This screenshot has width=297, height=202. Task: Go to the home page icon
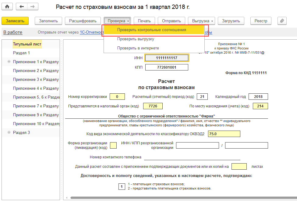click(7, 7)
